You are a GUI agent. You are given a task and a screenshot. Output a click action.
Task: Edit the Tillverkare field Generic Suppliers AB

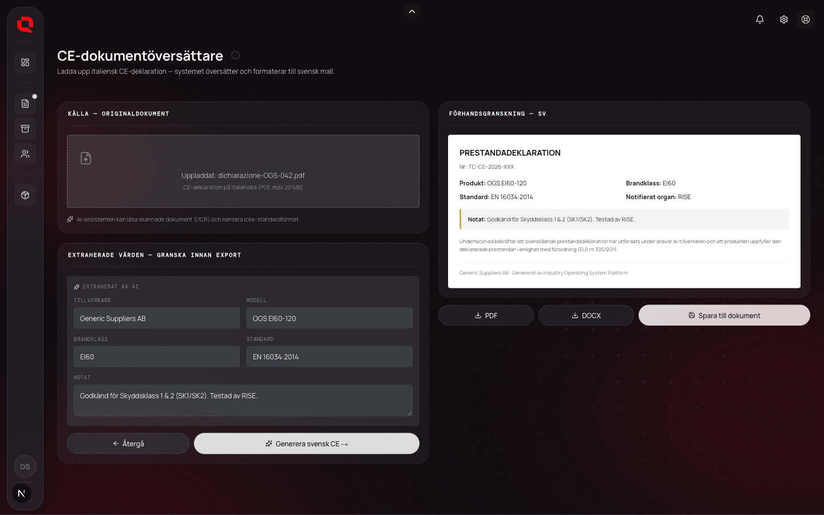157,318
